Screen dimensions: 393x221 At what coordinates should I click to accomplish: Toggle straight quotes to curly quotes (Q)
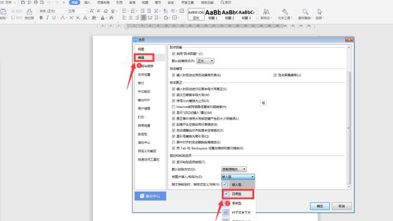tap(173, 136)
